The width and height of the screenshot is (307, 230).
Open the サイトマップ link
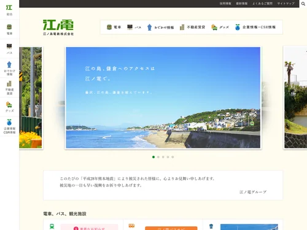[x=286, y=4]
